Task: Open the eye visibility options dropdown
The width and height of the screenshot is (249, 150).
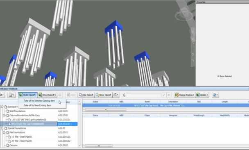Action: pyautogui.click(x=2, y=95)
